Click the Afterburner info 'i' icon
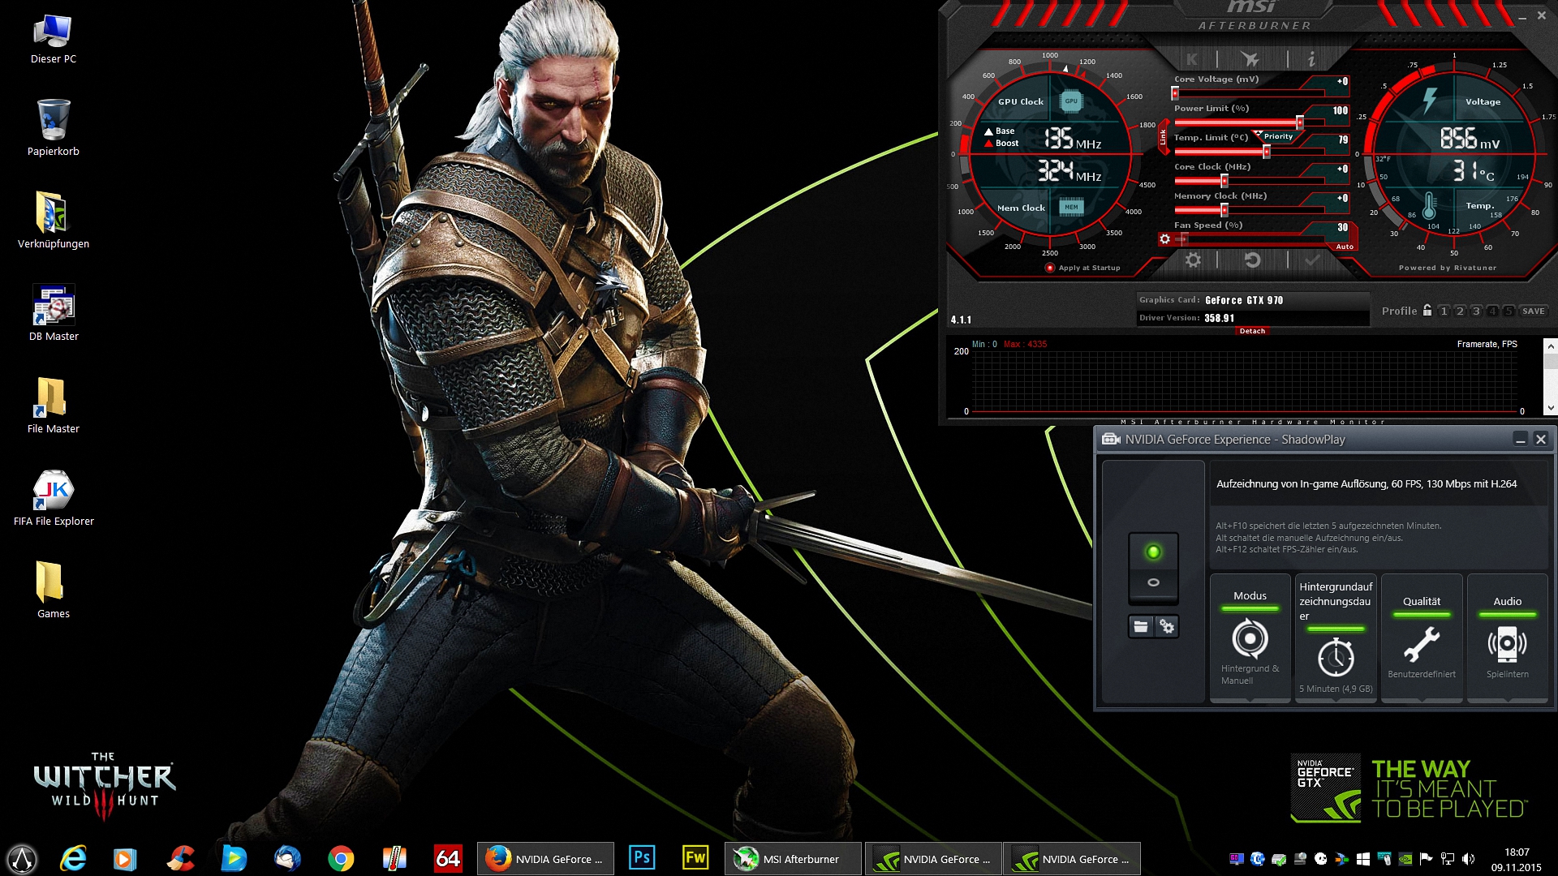 tap(1311, 58)
